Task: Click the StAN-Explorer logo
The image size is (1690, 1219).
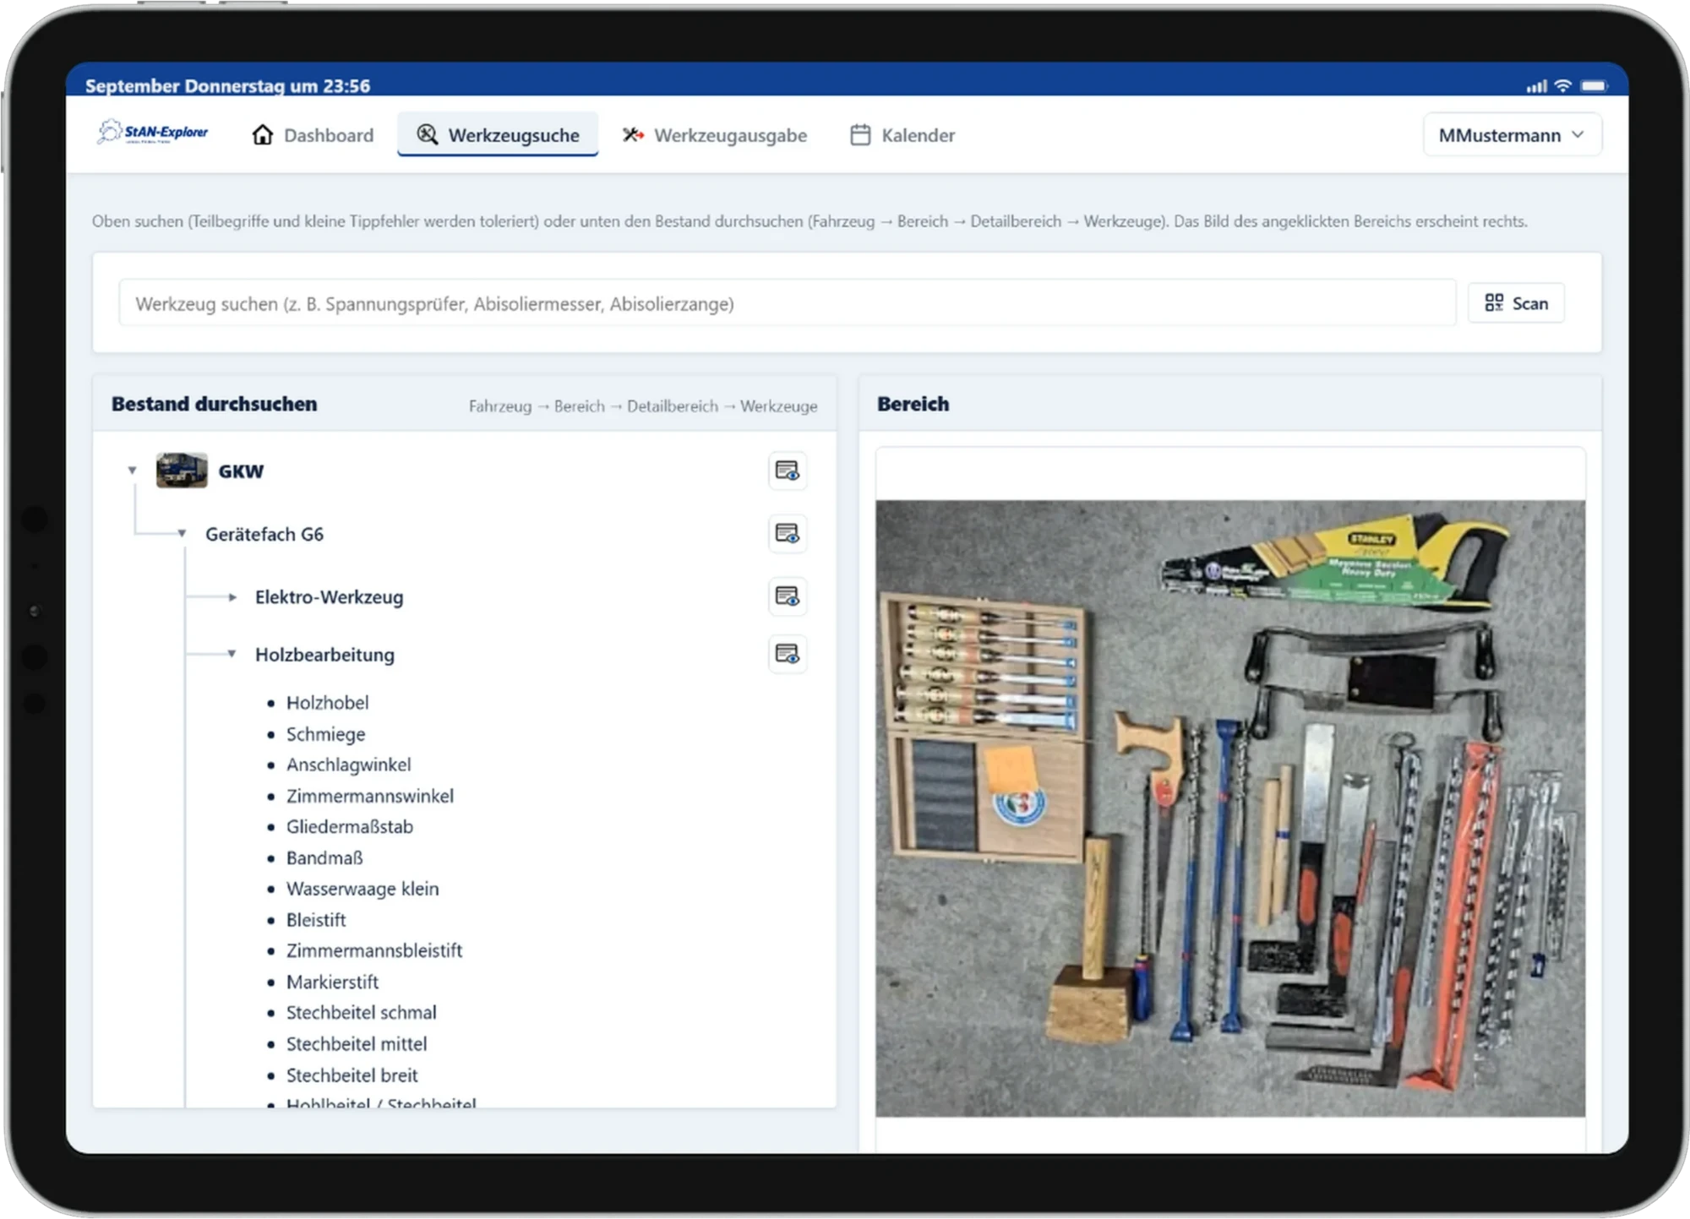Action: [x=153, y=133]
